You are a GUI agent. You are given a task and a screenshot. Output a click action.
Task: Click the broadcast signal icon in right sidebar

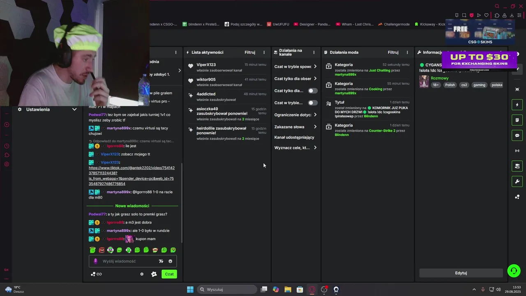click(x=517, y=151)
